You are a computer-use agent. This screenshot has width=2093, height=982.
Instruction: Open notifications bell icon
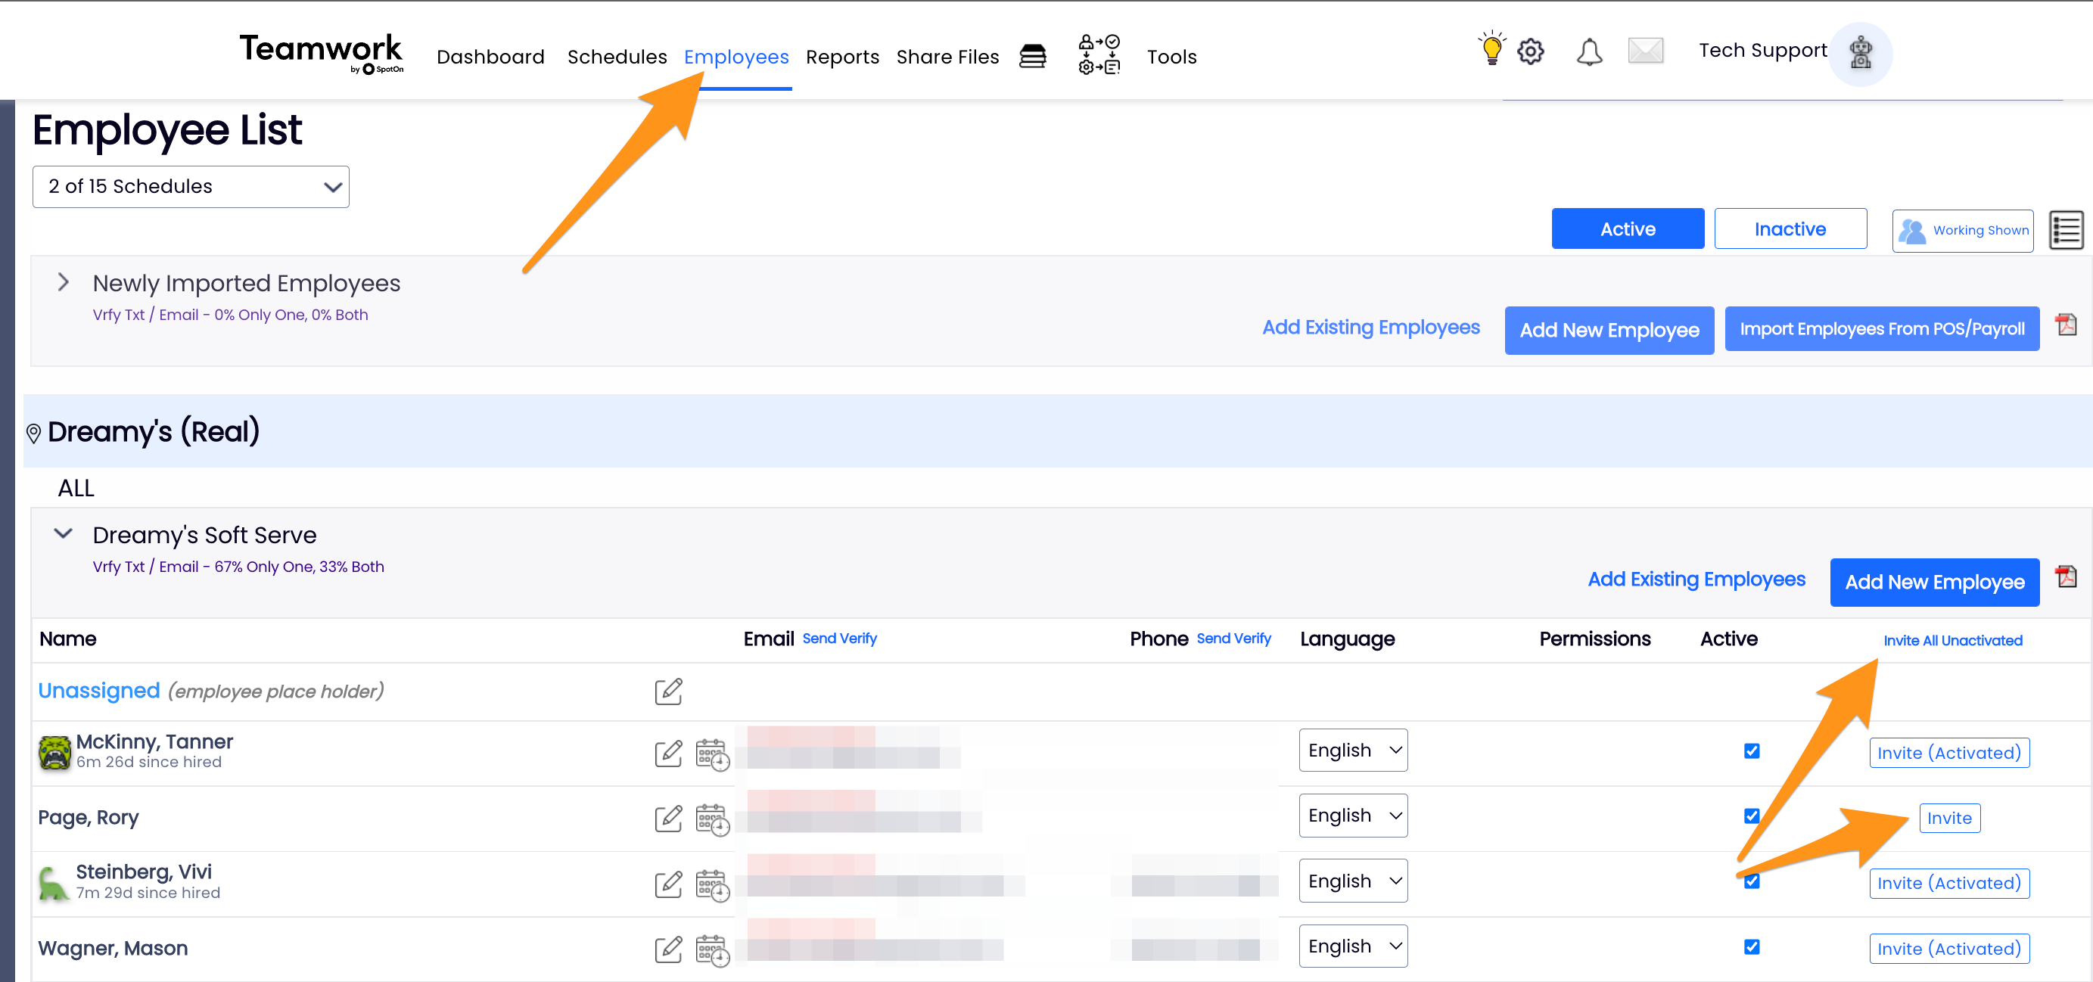(1589, 53)
